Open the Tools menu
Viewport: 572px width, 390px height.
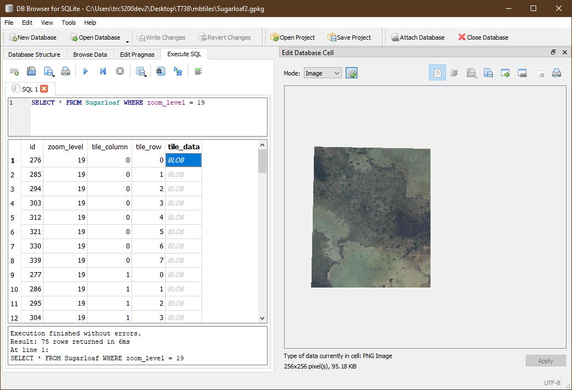coord(68,23)
